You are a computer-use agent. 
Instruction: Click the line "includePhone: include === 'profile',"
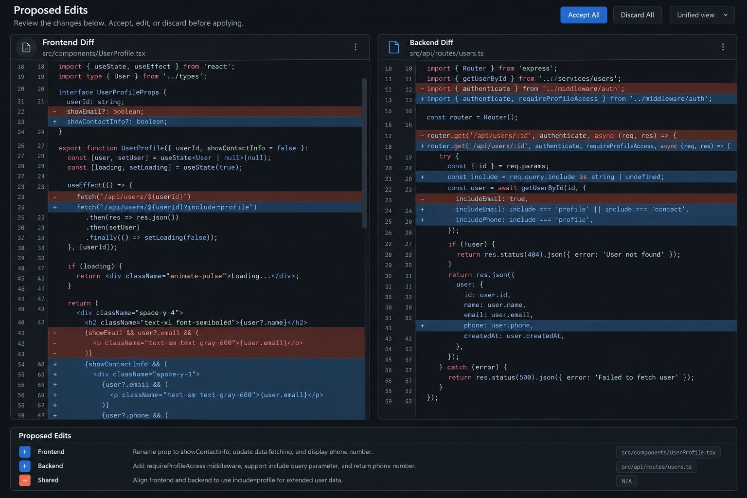pos(576,220)
